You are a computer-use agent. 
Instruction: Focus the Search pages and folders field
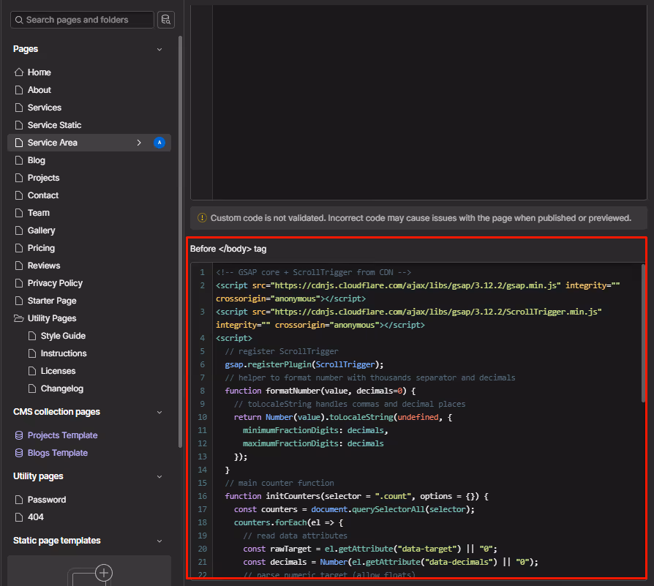(x=82, y=20)
